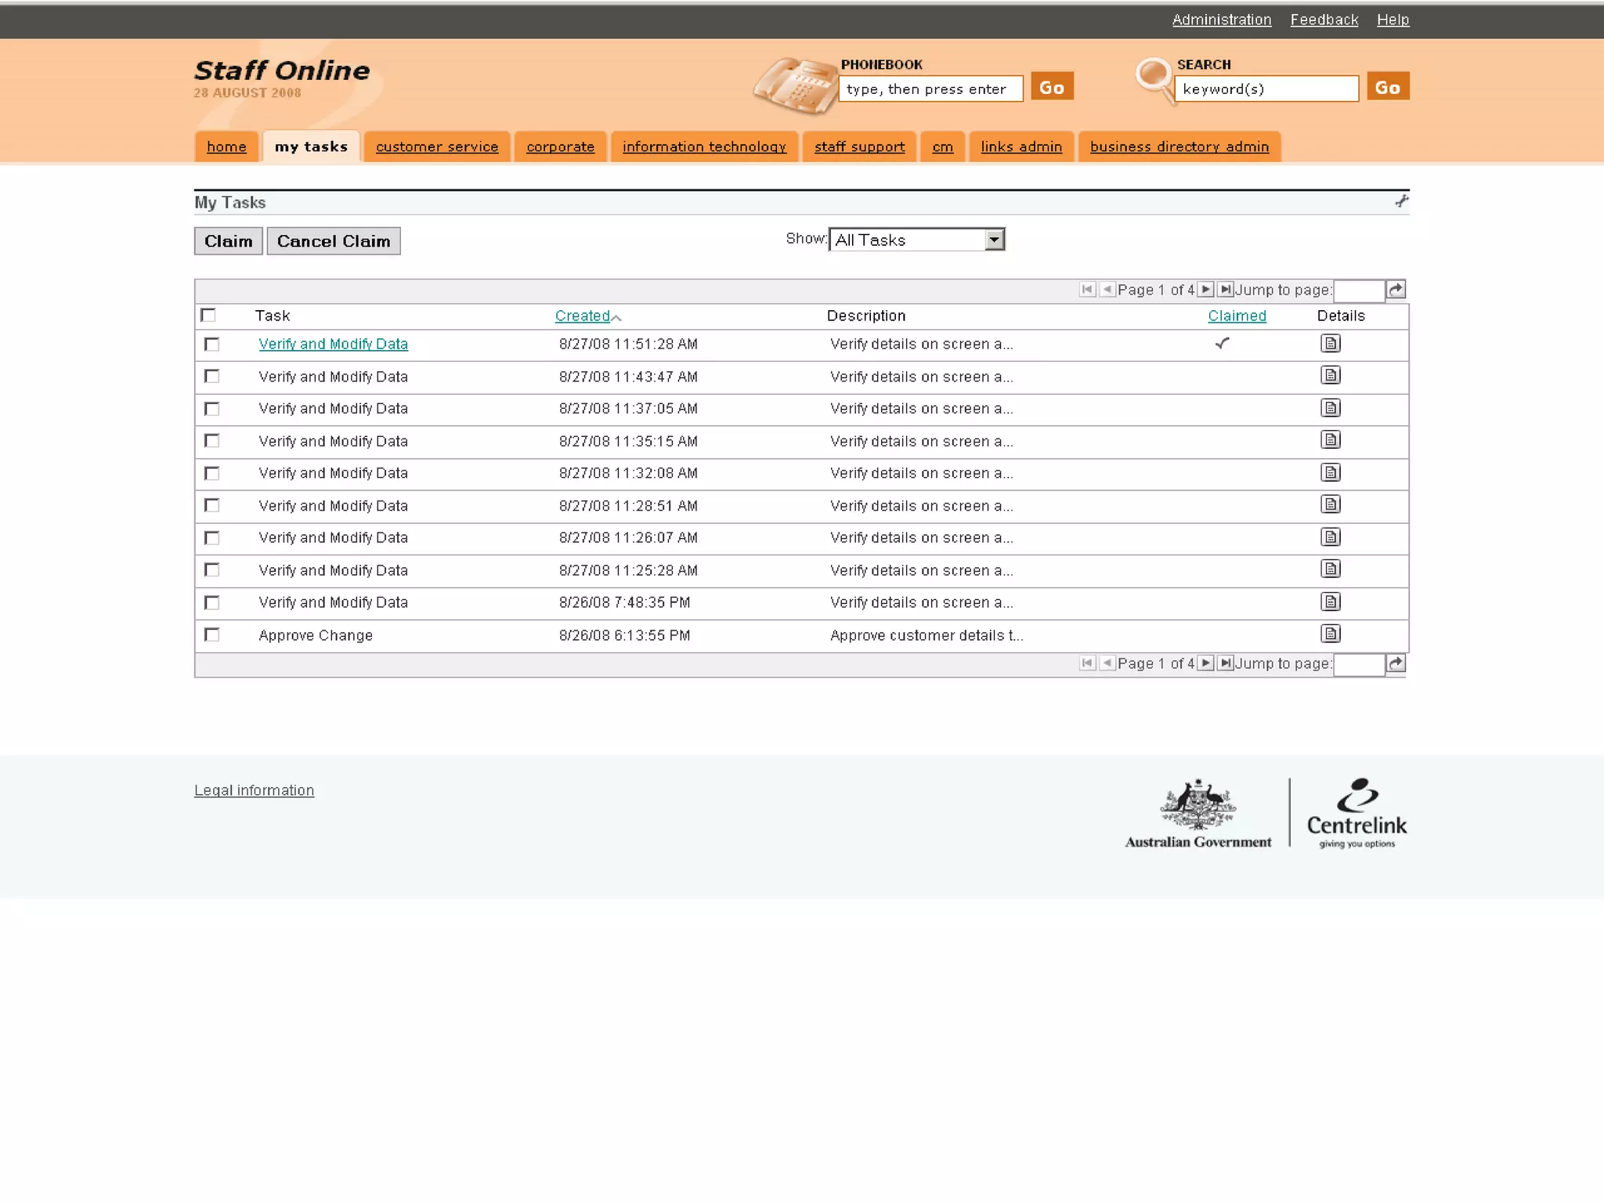This screenshot has width=1604, height=1203.
Task: Click the phonebook Go button
Action: tap(1052, 87)
